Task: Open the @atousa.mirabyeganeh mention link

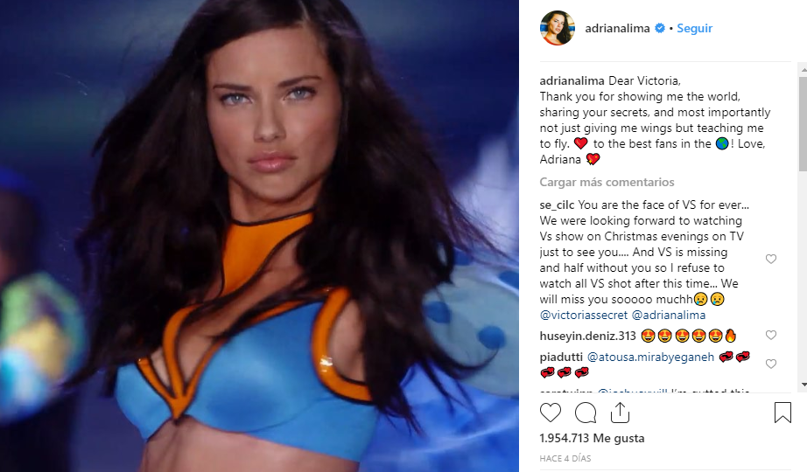Action: click(x=650, y=357)
